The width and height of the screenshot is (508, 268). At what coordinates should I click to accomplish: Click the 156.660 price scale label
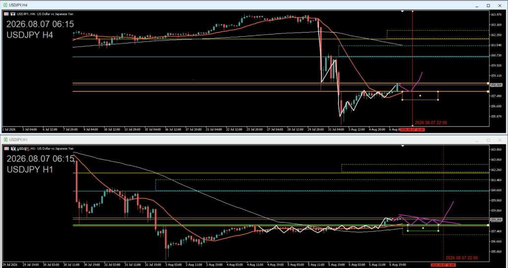point(496,241)
